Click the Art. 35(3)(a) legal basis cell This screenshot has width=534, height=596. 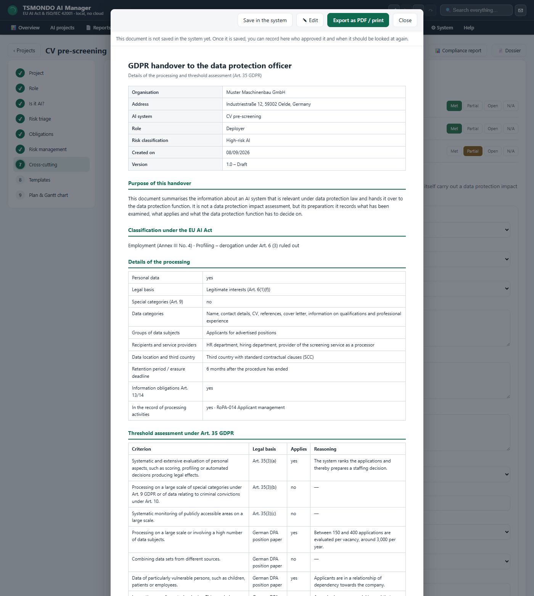point(268,468)
